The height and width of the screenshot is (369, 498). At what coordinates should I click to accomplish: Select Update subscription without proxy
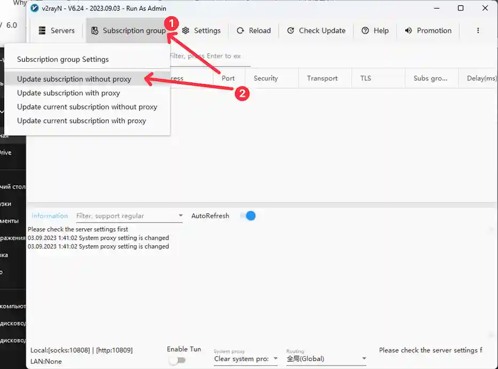click(74, 79)
